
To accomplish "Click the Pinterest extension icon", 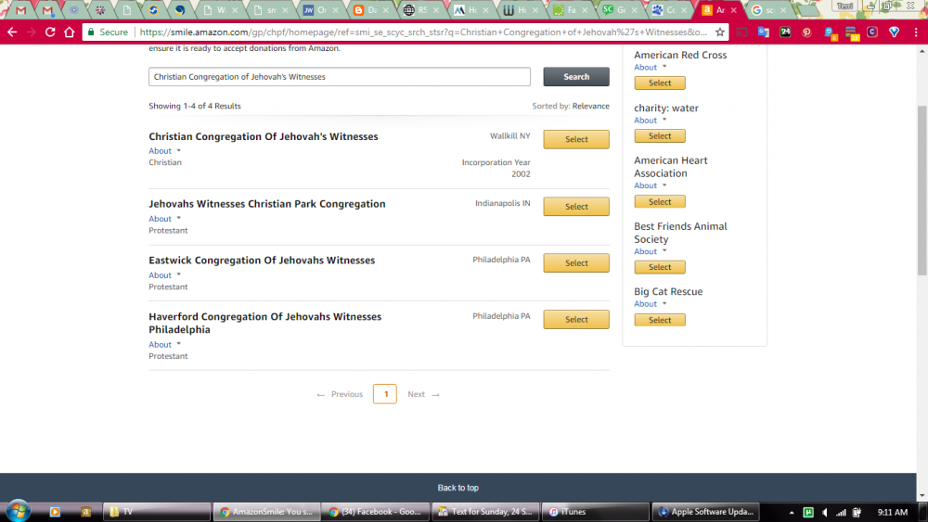I will pyautogui.click(x=806, y=32).
